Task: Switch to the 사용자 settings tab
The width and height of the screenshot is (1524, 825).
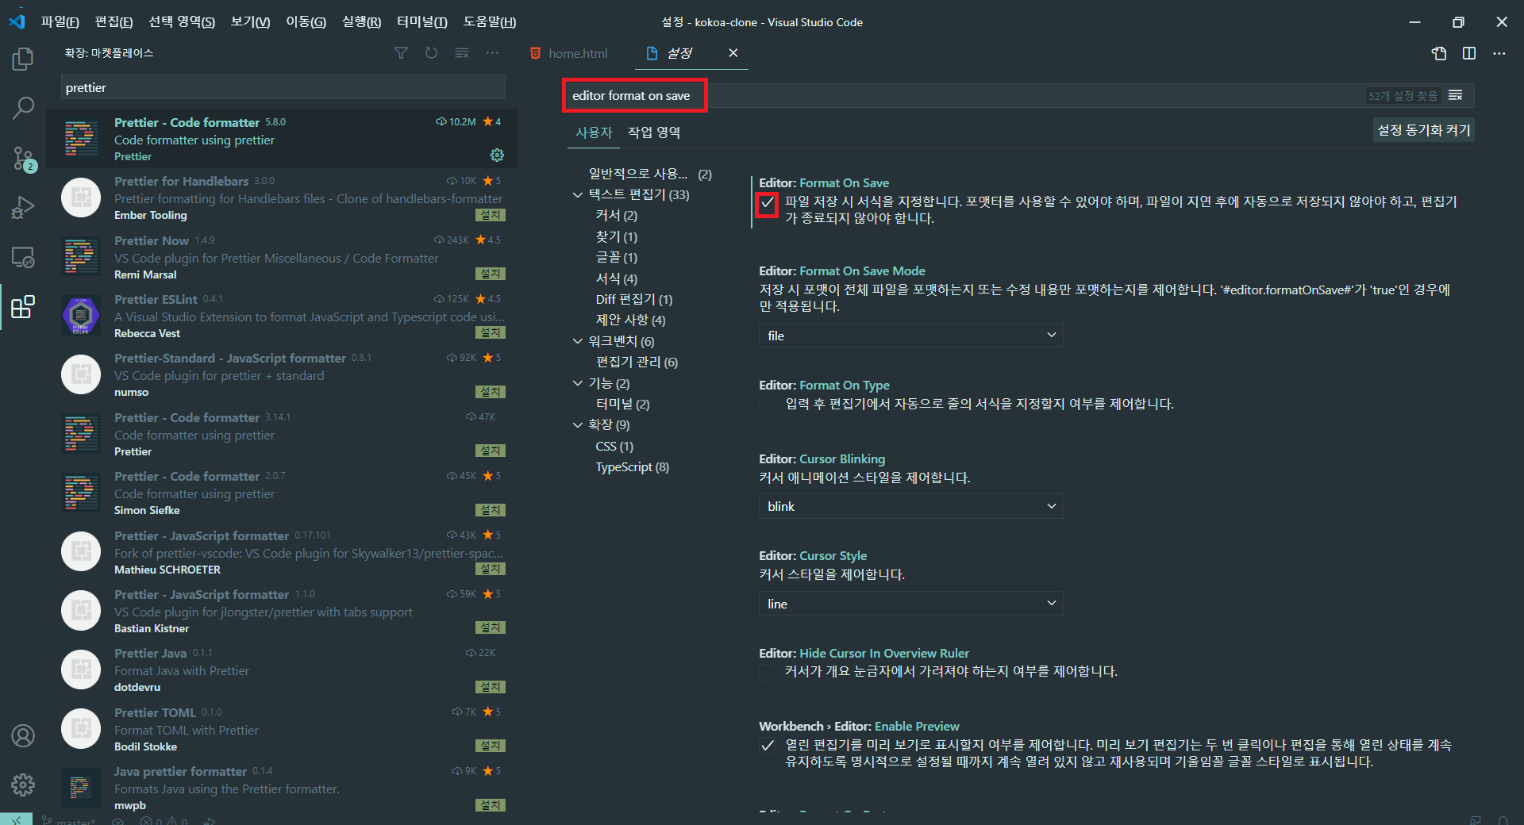Action: (x=594, y=132)
